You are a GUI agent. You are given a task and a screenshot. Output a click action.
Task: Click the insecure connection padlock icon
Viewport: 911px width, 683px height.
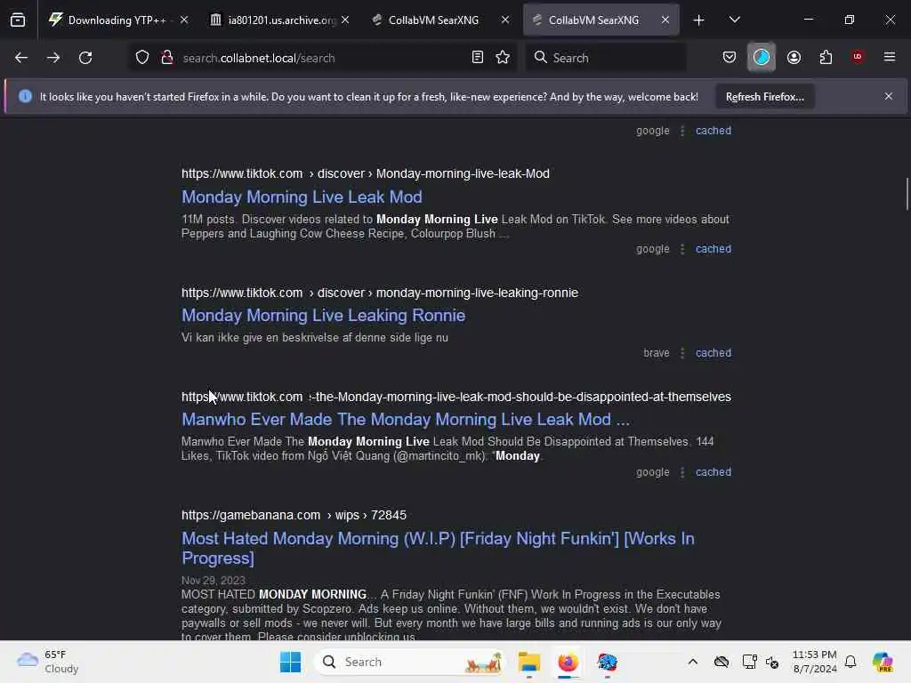click(167, 57)
